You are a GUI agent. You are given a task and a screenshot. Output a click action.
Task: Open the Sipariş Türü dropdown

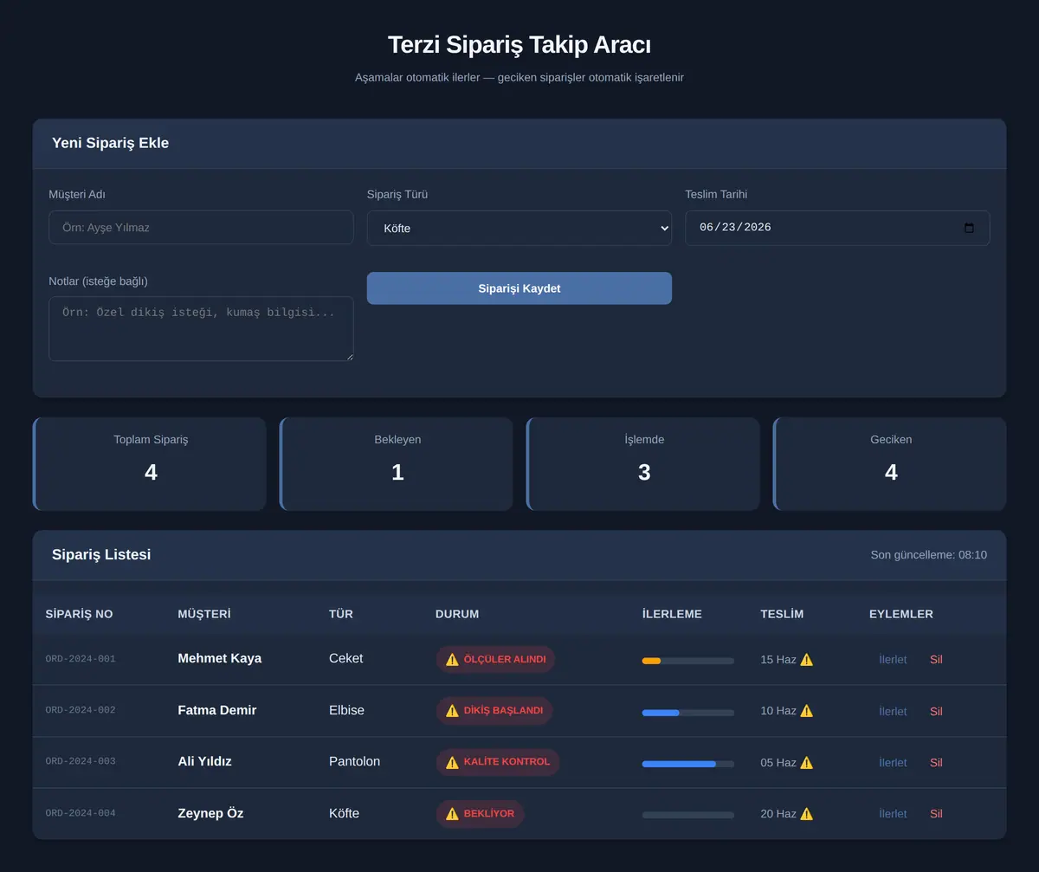point(519,228)
